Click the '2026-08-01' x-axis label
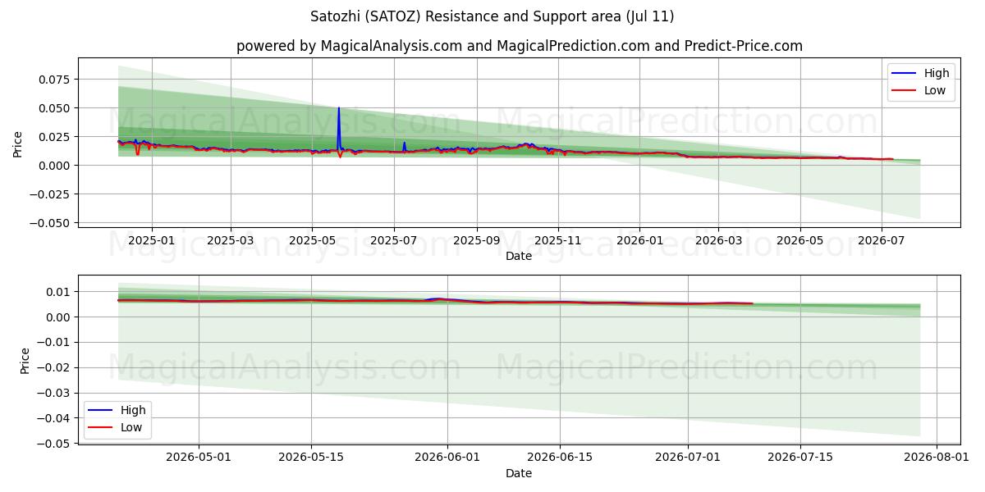985x492 pixels. point(937,459)
